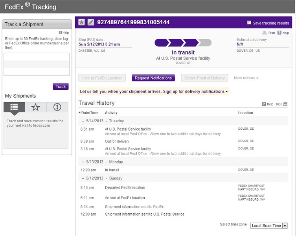This screenshot has height=236, width=296.
Task: Open the Local Scan Time zone dropdown
Action: (x=269, y=225)
